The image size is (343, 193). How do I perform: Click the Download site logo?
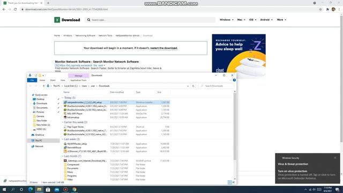click(x=67, y=20)
